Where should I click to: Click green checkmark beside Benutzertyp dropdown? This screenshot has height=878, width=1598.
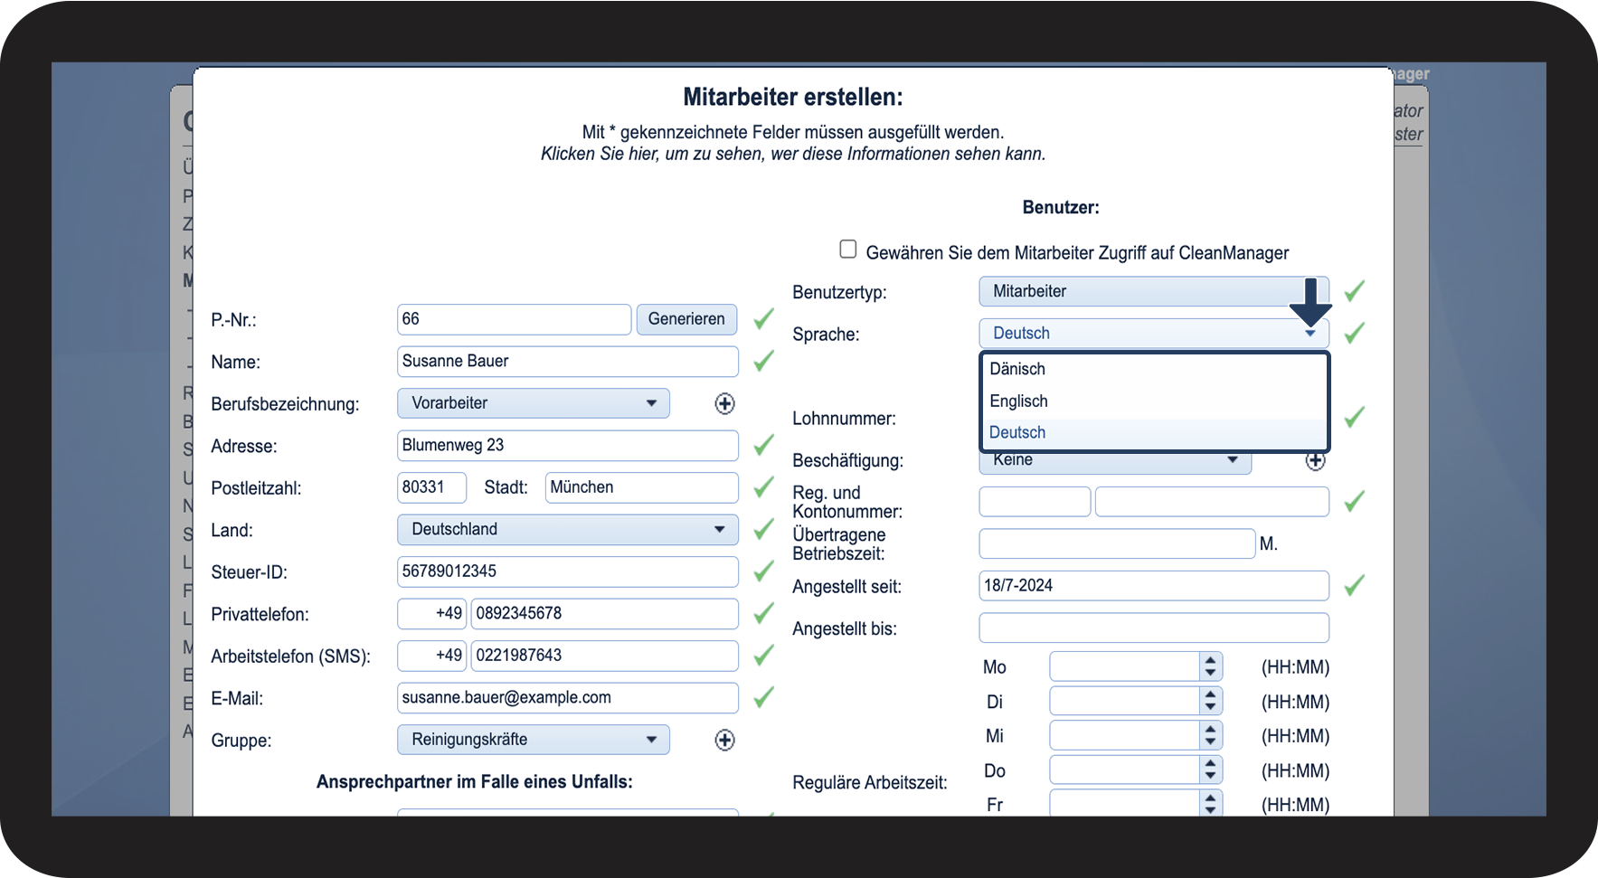coord(1354,292)
